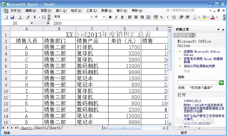Apply borders with the Borders button

[195, 17]
